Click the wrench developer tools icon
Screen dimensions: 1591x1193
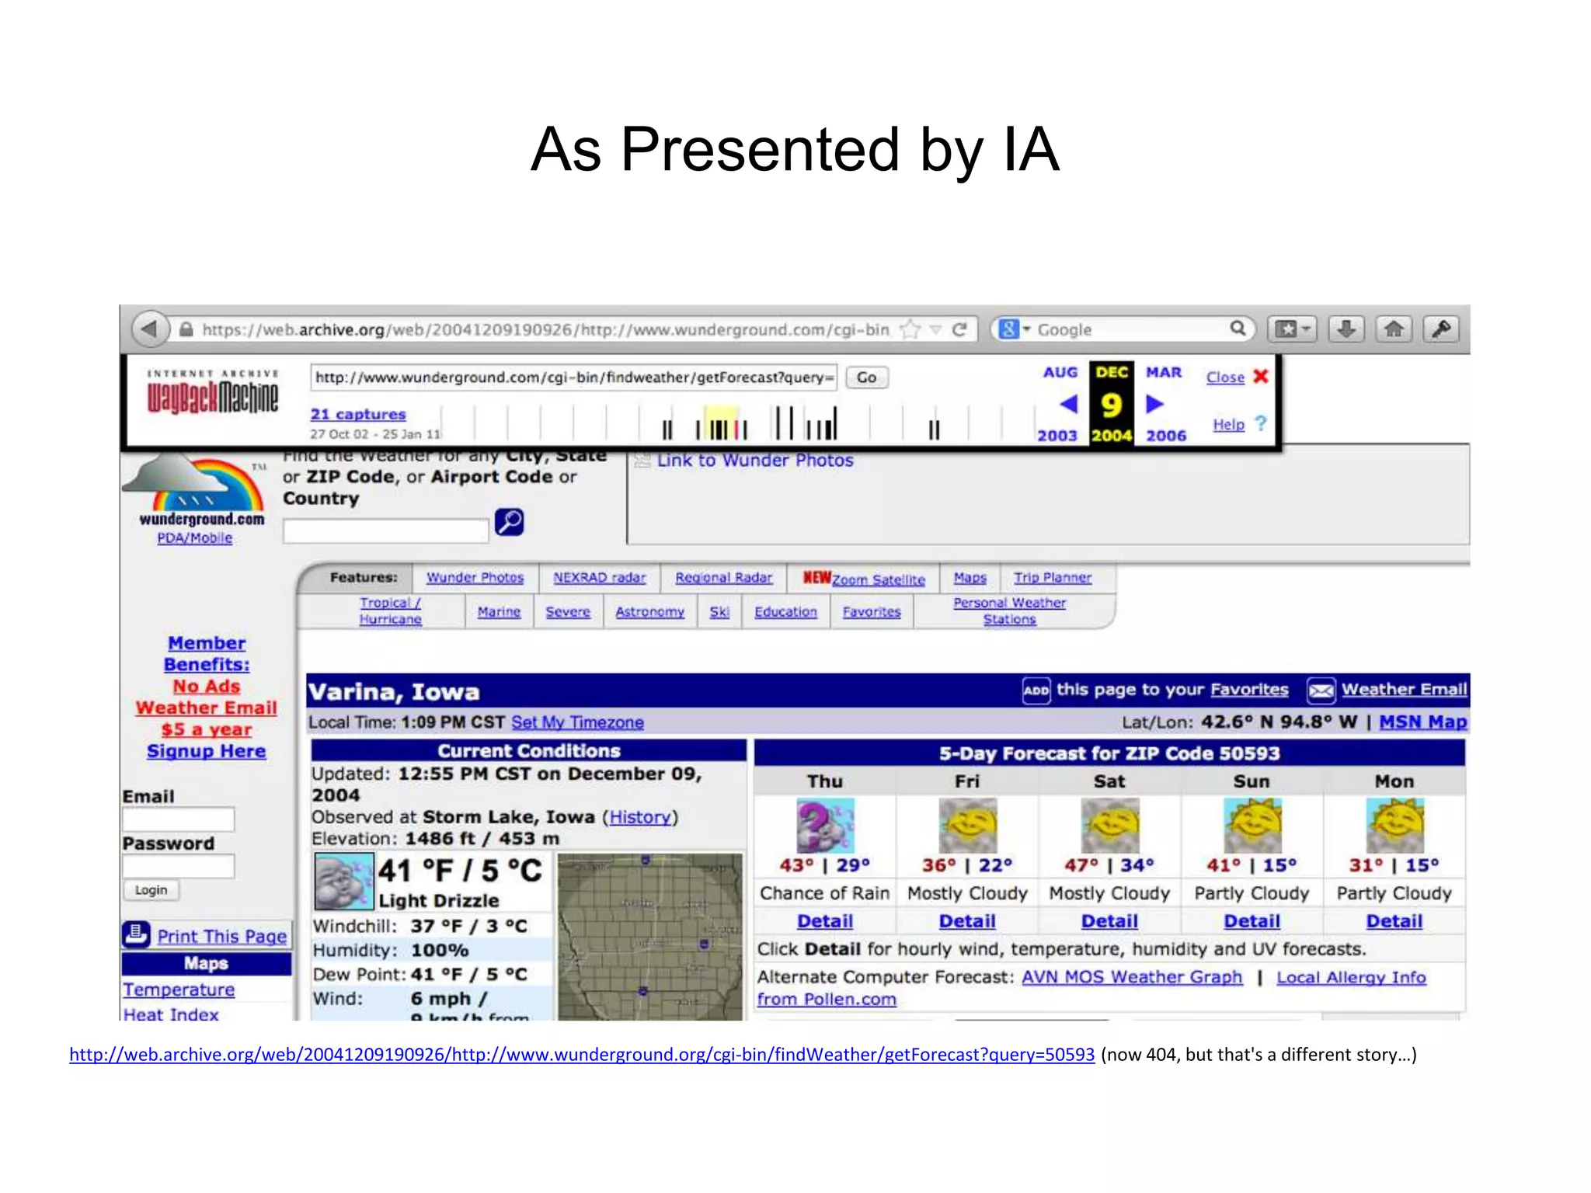pos(1441,329)
